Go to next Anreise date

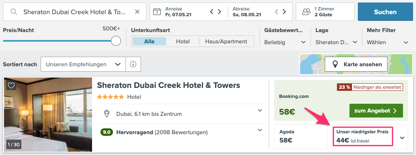coord(219,12)
